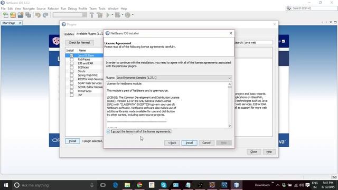Close the Start Page tab
The height and width of the screenshot is (190, 338).
coord(20,23)
